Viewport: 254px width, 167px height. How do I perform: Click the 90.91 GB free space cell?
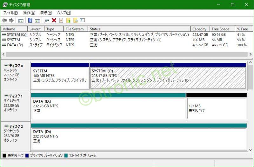tap(219, 35)
